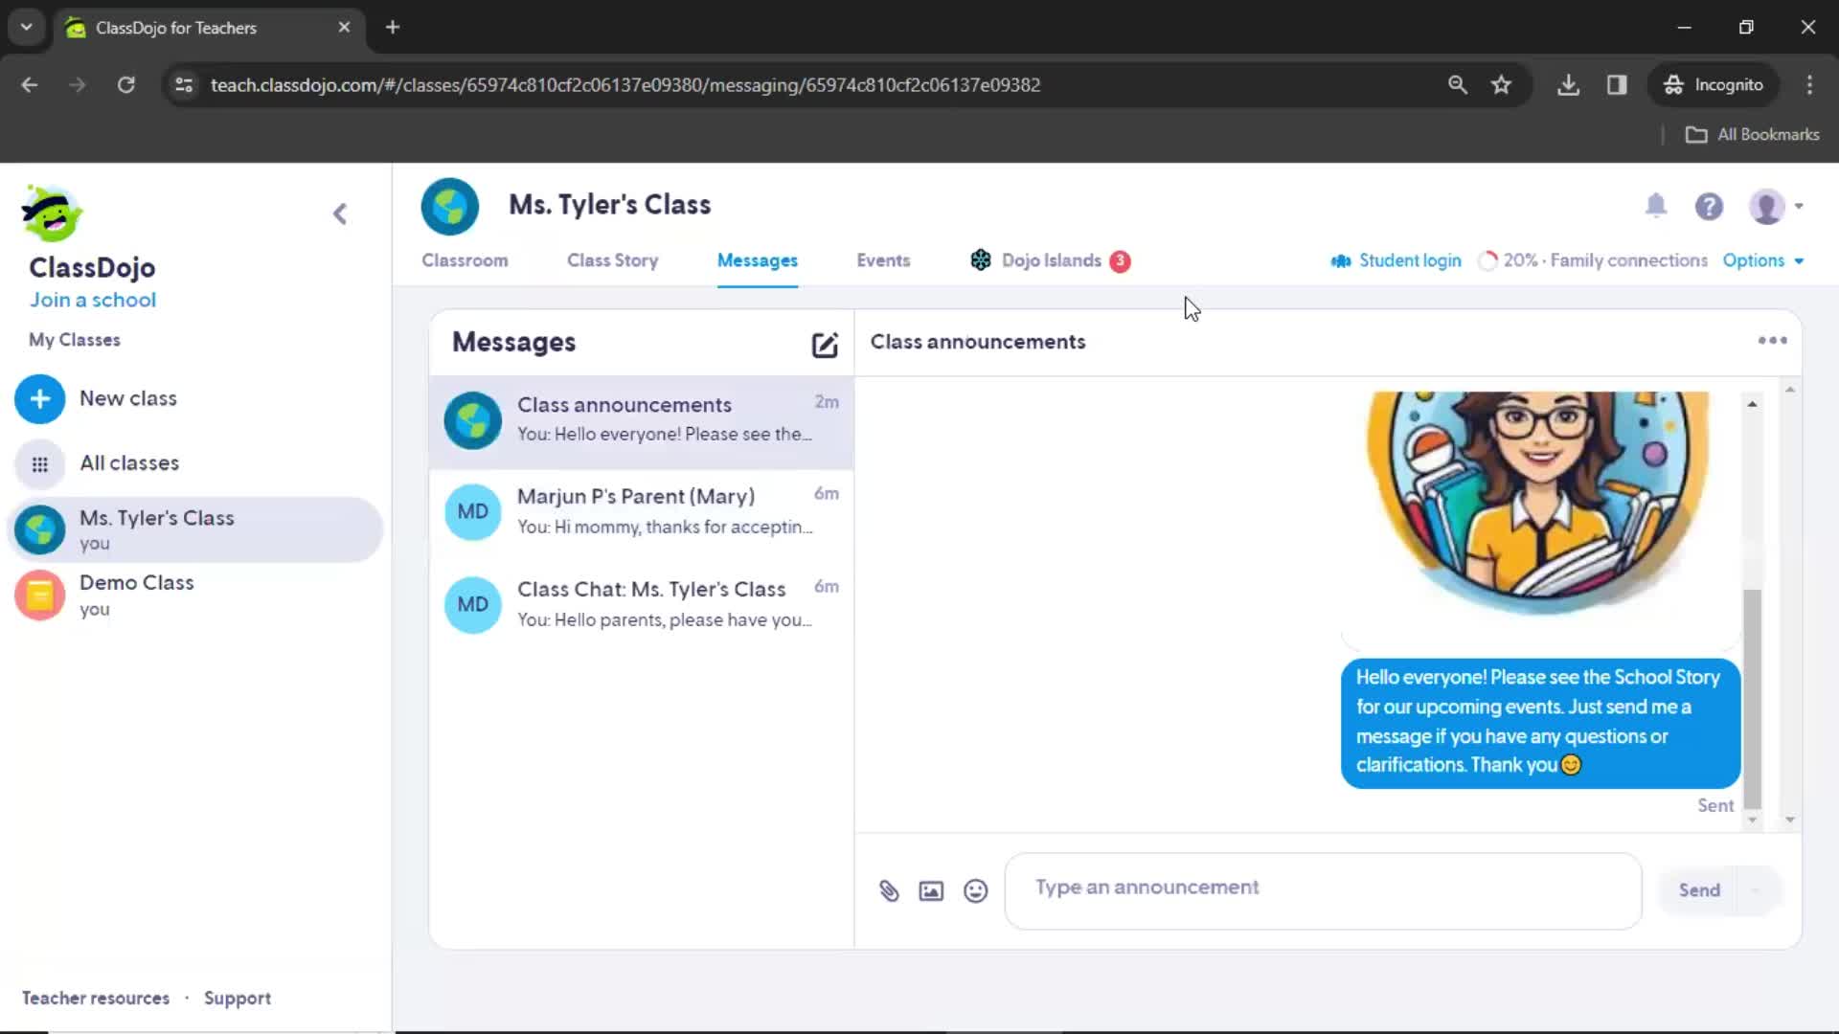The image size is (1839, 1034).
Task: Click the chat scrollbar thumb
Action: coord(1752,699)
